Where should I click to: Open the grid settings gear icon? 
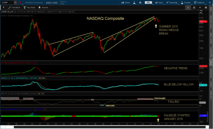coord(206,8)
